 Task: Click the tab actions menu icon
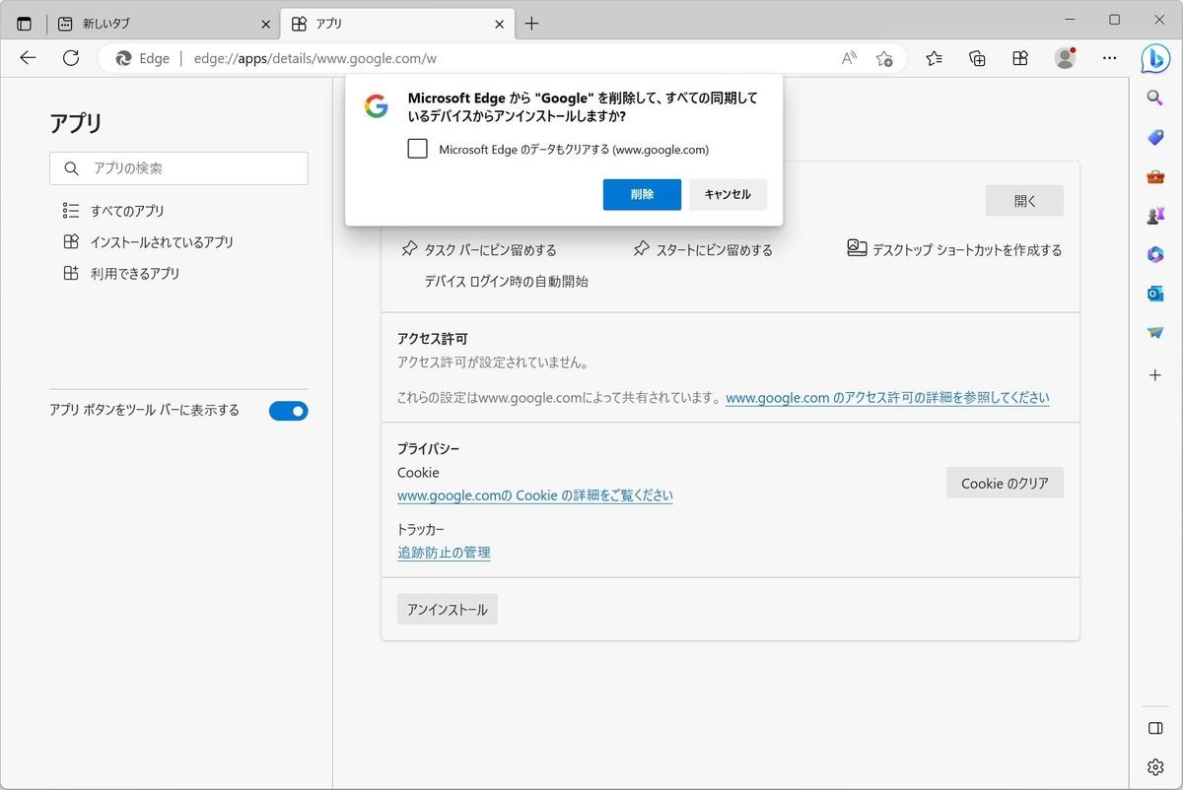coord(24,24)
